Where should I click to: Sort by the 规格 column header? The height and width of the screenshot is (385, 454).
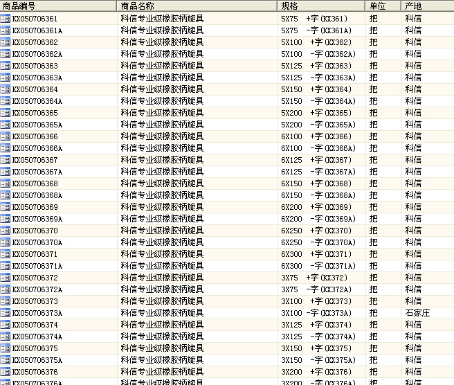(x=321, y=6)
